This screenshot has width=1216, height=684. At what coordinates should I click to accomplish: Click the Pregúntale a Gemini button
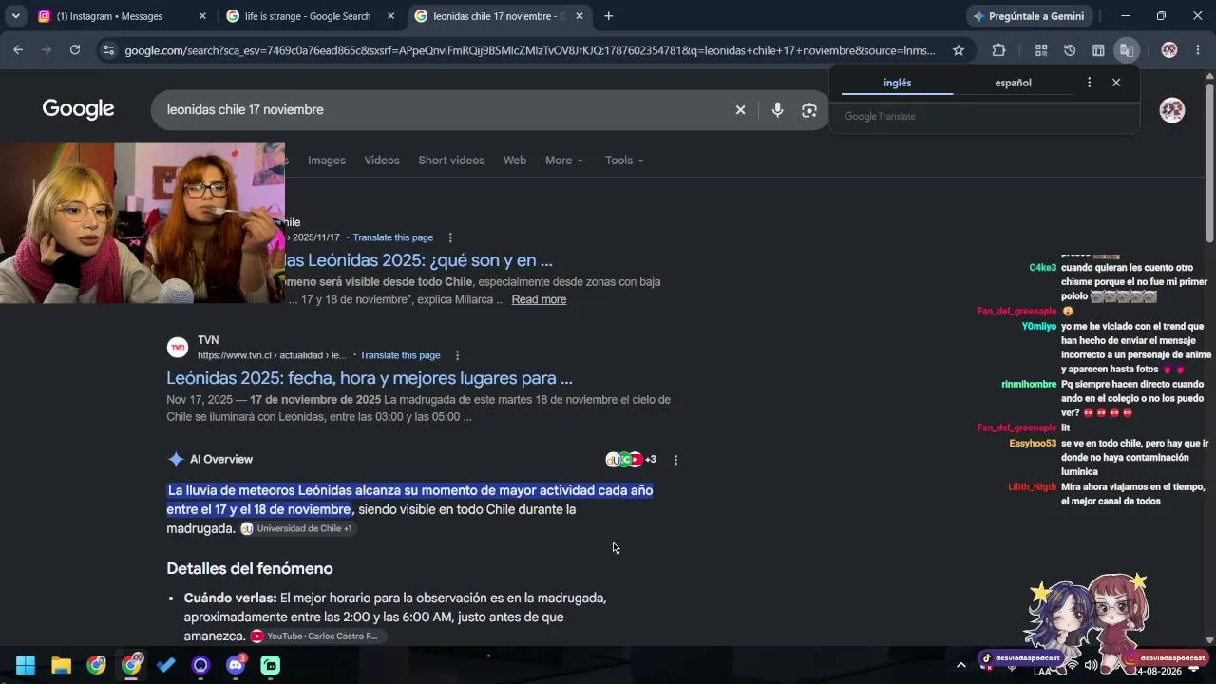1028,16
